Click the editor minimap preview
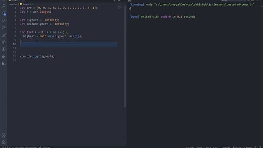This screenshot has width=263, height=148. (120, 7)
